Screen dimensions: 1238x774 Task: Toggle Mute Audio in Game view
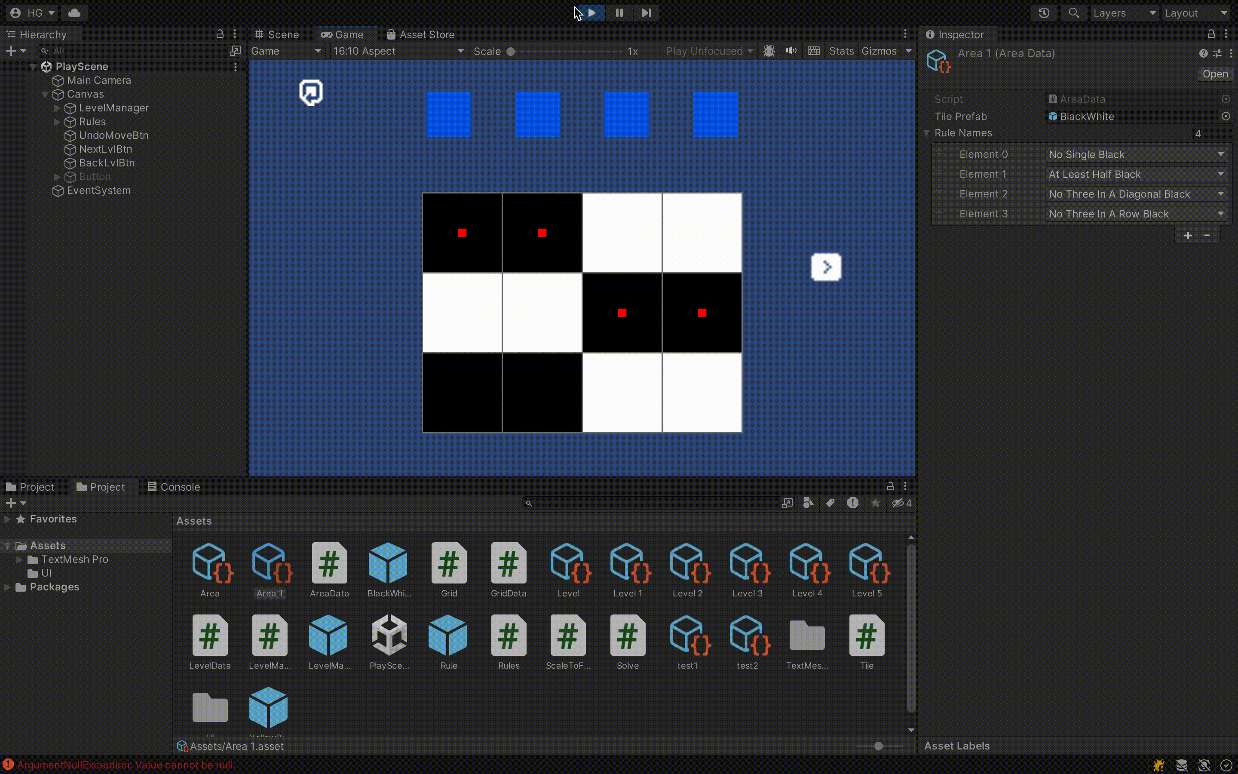point(791,51)
